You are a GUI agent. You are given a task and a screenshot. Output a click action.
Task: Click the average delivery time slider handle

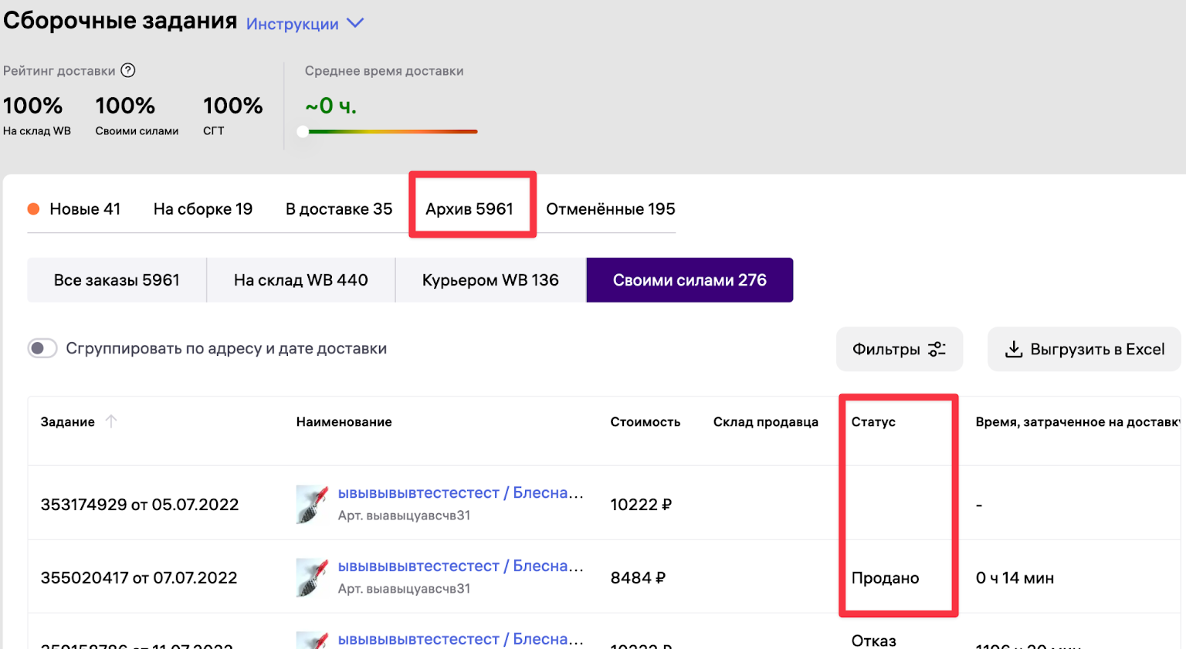tap(303, 132)
